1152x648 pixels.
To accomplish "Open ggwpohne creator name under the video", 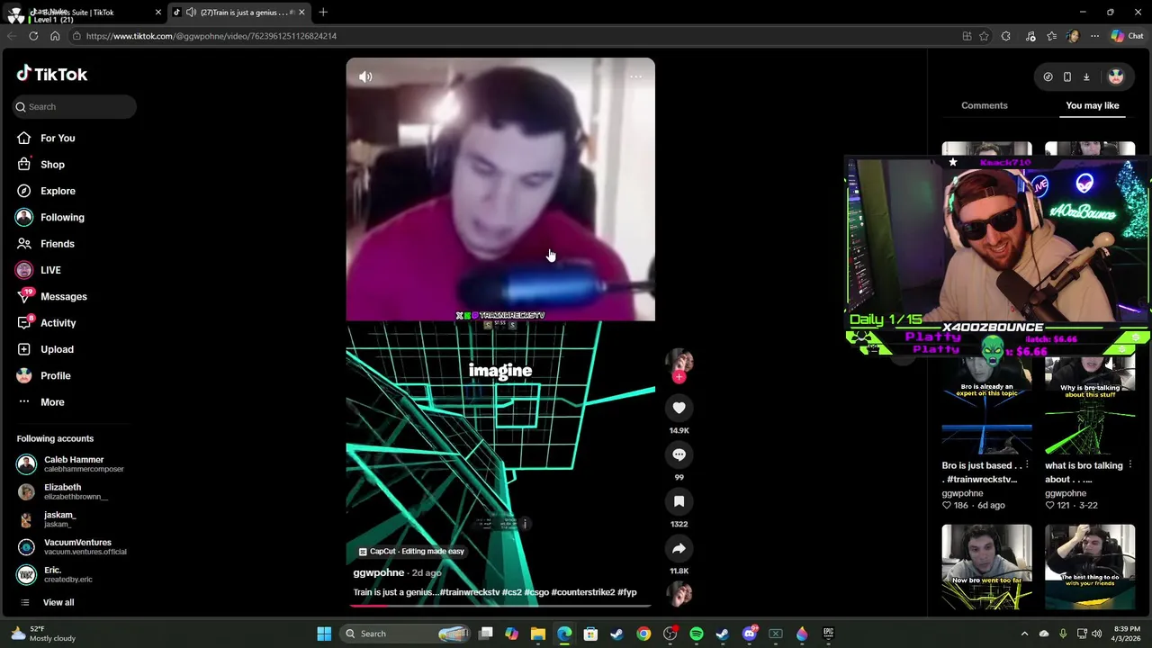I will click(378, 572).
